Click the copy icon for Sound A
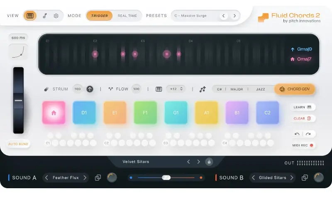The width and height of the screenshot is (332, 199). tap(98, 177)
